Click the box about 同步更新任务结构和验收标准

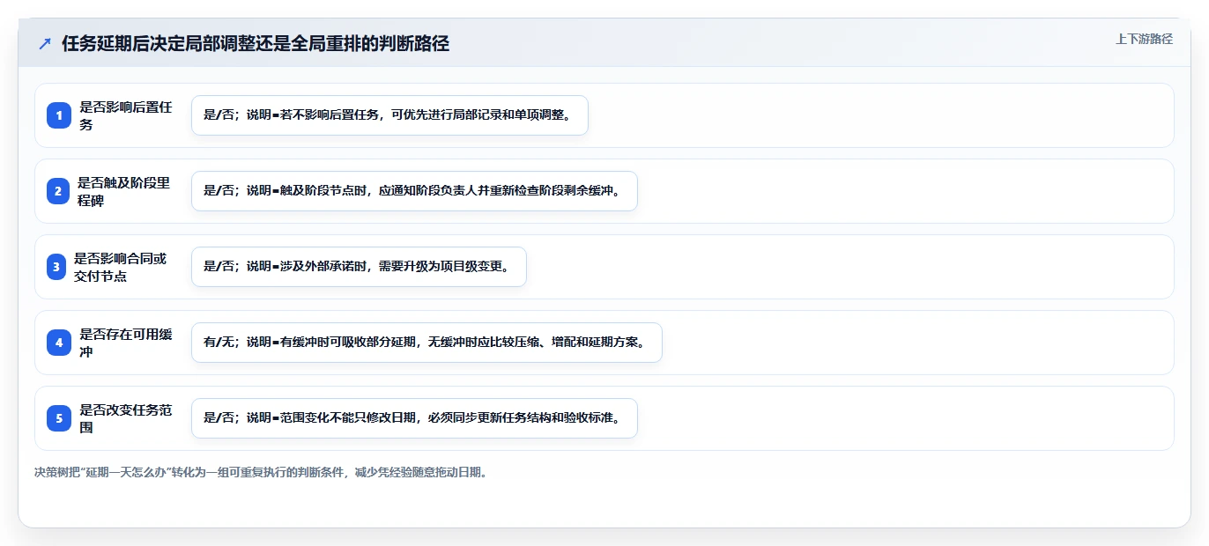pos(414,418)
